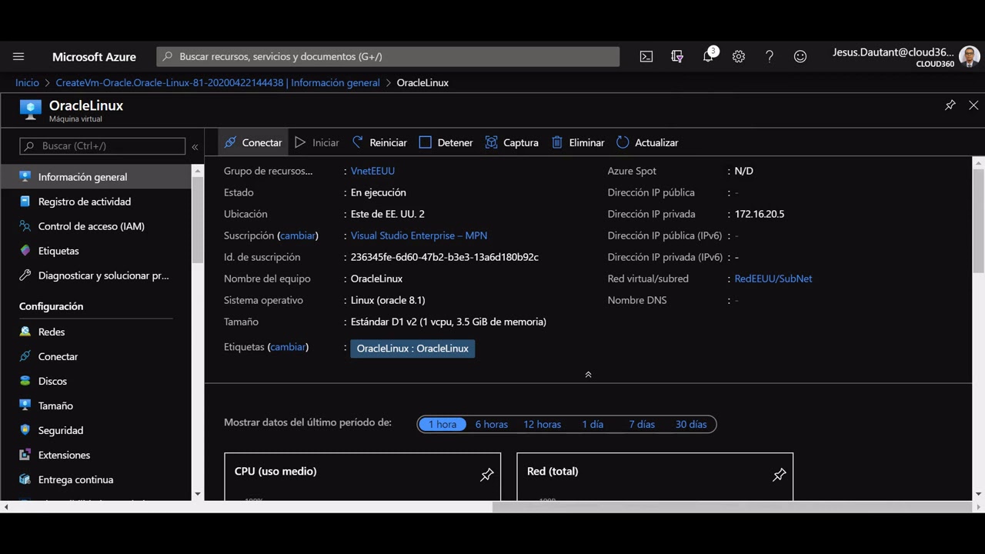Click the Iniciar toolbar button
This screenshot has height=554, width=985.
pyautogui.click(x=317, y=142)
